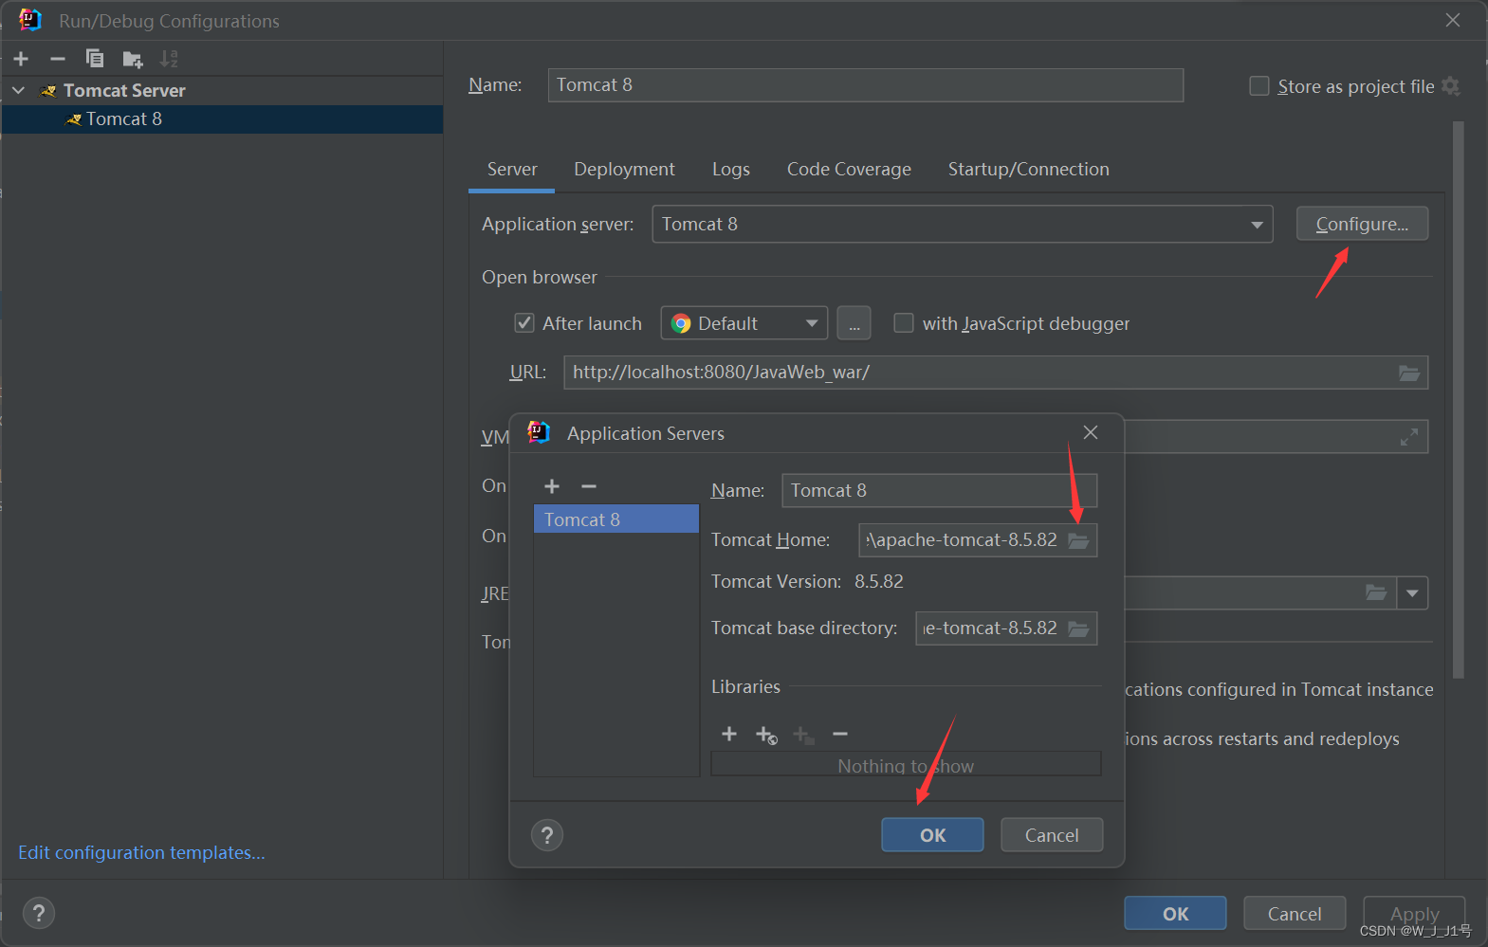The image size is (1488, 947).
Task: Browse JRE folder icon
Action: 1376,593
